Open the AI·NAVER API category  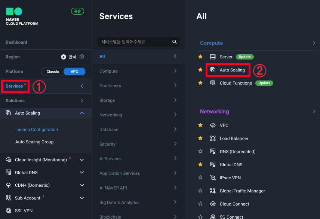tap(138, 188)
